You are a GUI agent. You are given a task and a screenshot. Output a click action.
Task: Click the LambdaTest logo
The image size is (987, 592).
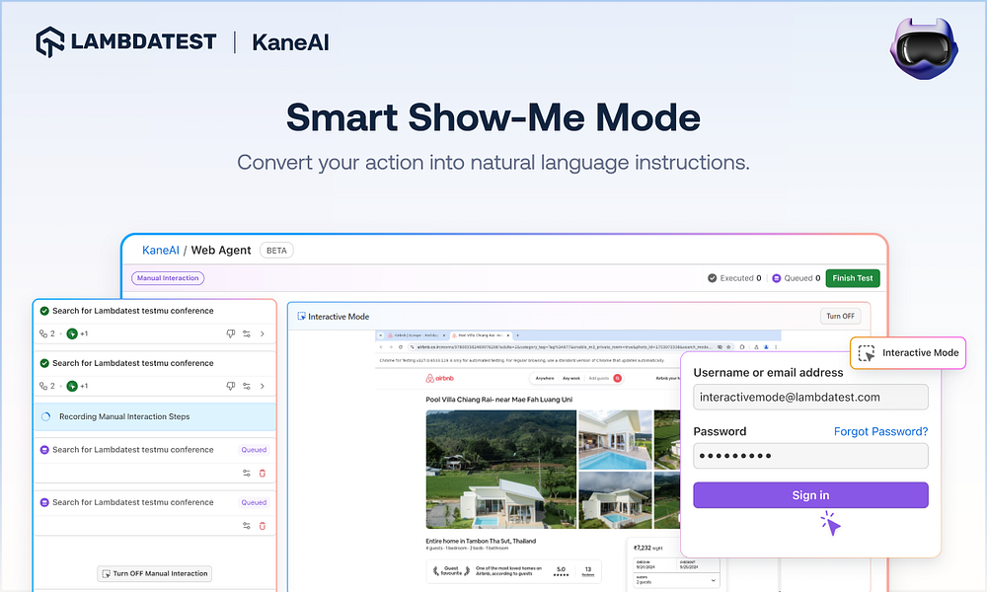[126, 42]
